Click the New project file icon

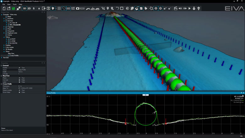4,8
